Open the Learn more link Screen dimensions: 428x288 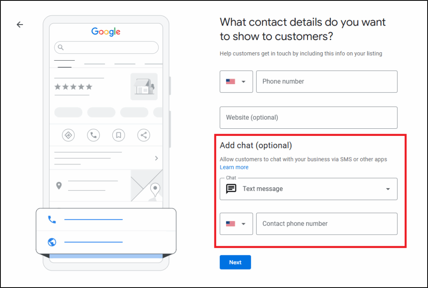pyautogui.click(x=234, y=167)
